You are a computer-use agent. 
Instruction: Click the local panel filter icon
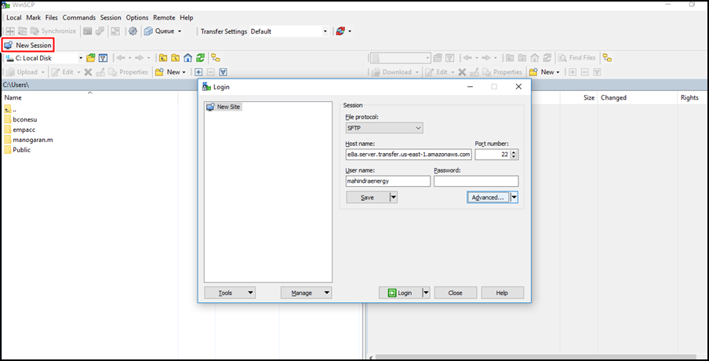click(x=103, y=58)
